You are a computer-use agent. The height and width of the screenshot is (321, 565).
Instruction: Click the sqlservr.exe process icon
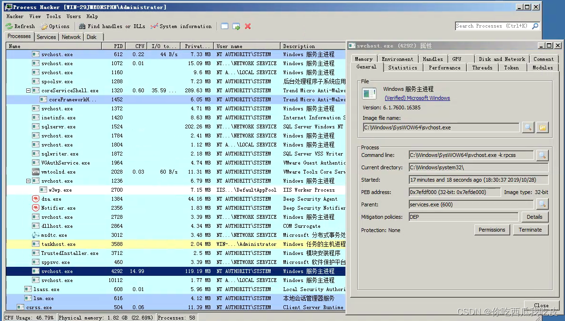[x=36, y=126]
